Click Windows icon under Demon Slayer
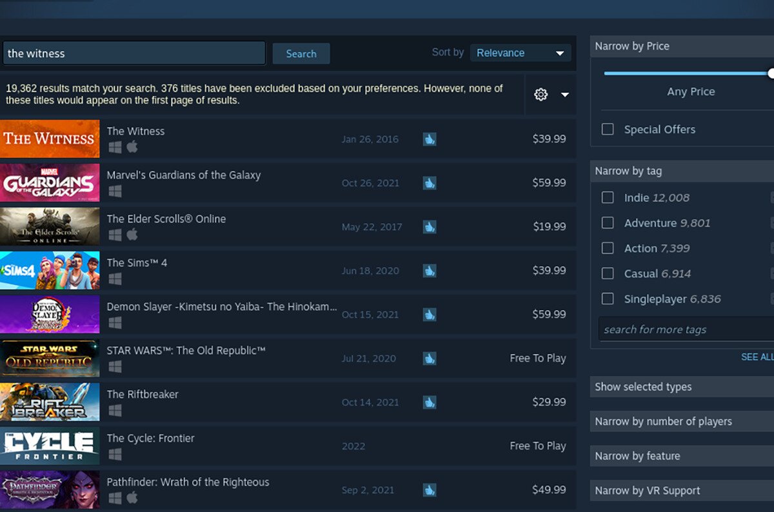The width and height of the screenshot is (774, 512). tap(115, 322)
